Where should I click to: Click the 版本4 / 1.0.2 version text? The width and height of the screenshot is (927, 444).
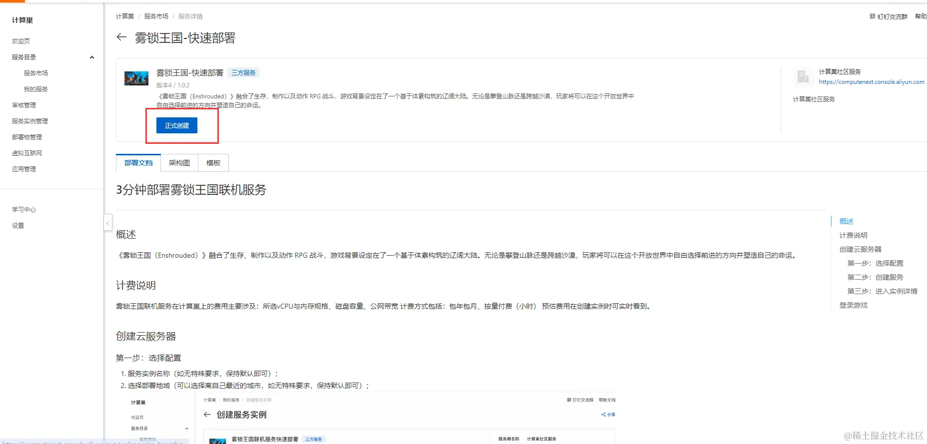point(173,85)
